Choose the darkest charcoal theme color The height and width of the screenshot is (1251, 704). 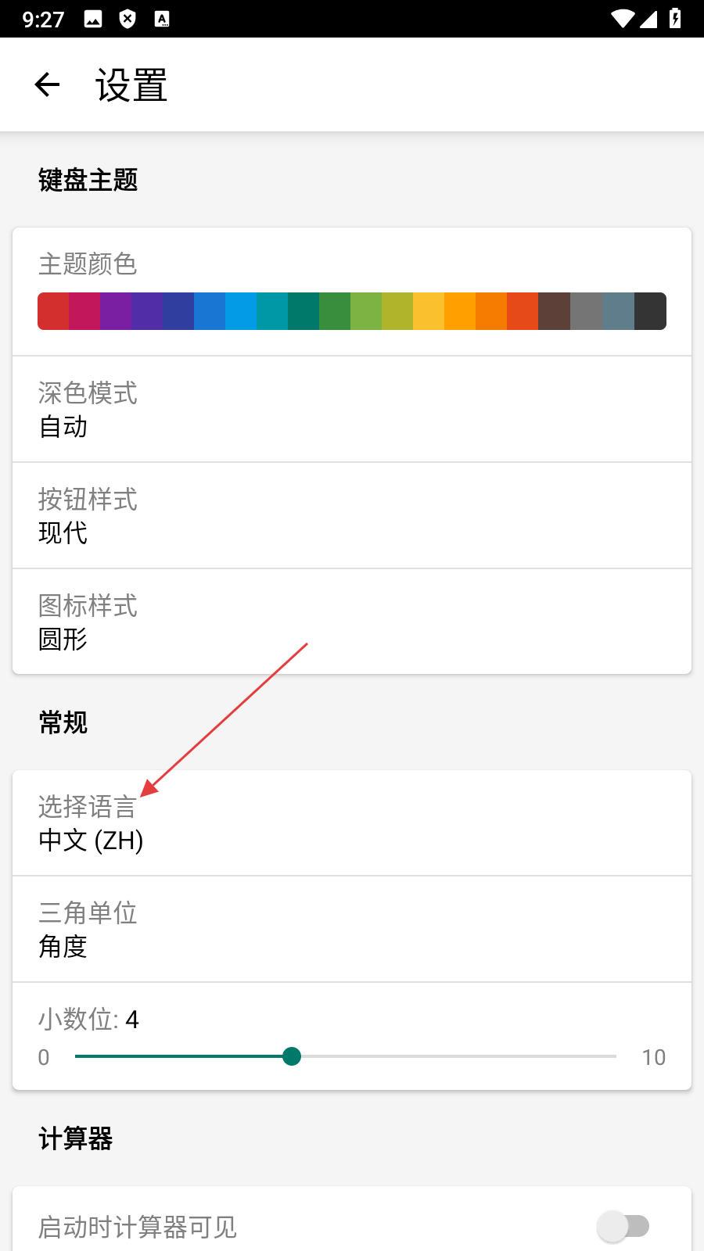click(x=650, y=311)
